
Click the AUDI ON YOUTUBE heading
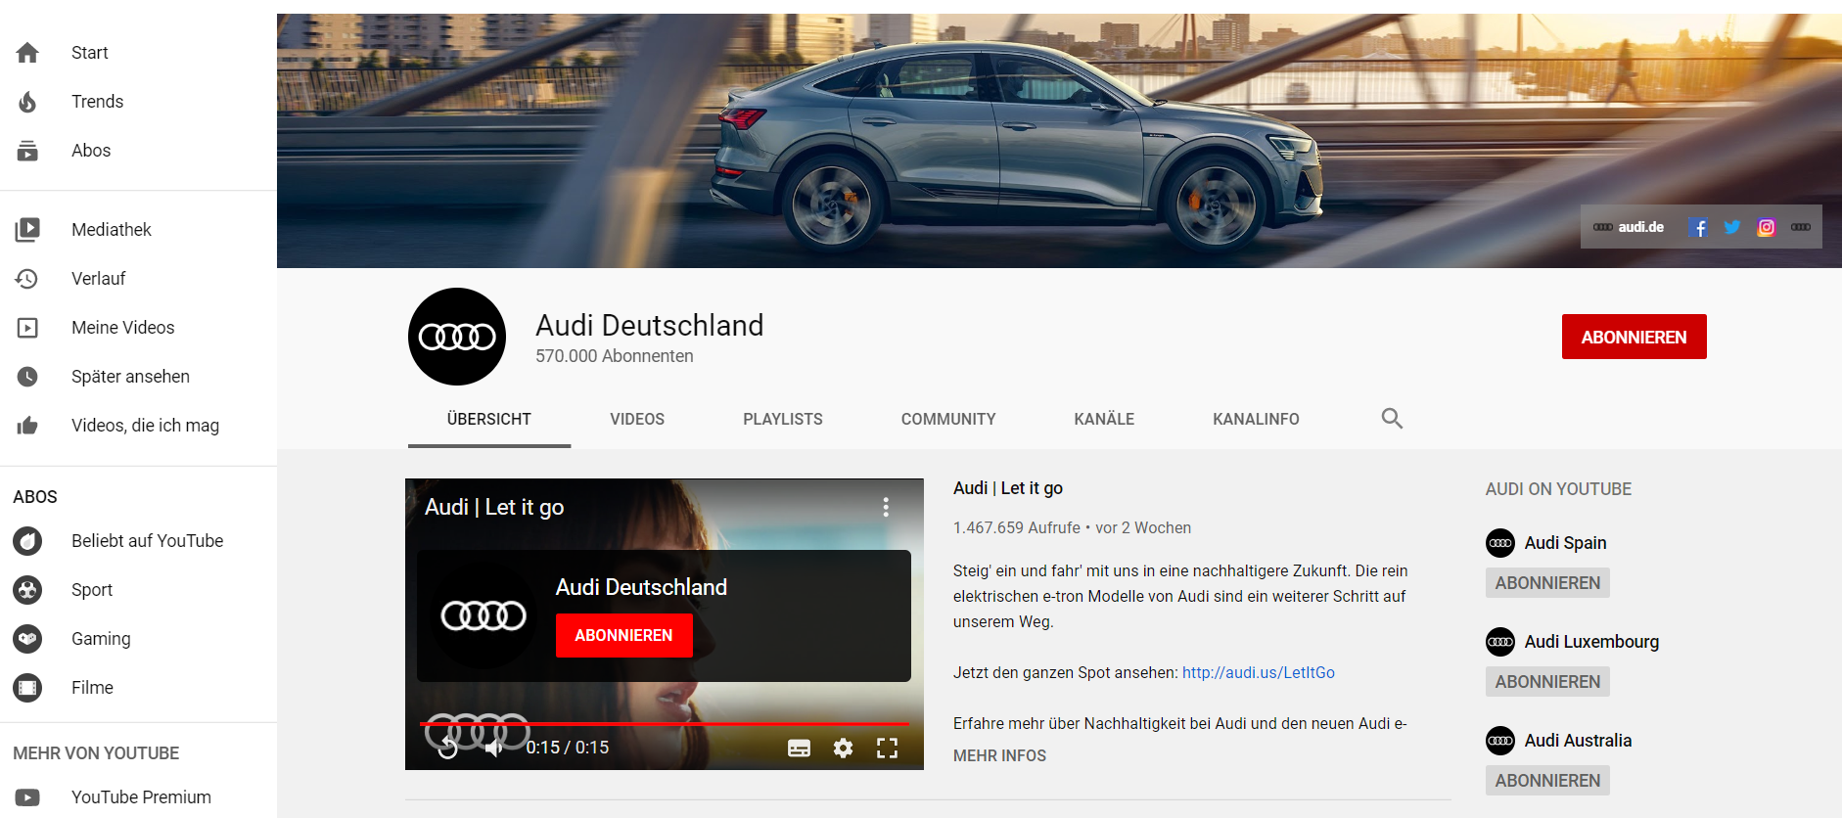click(1558, 489)
